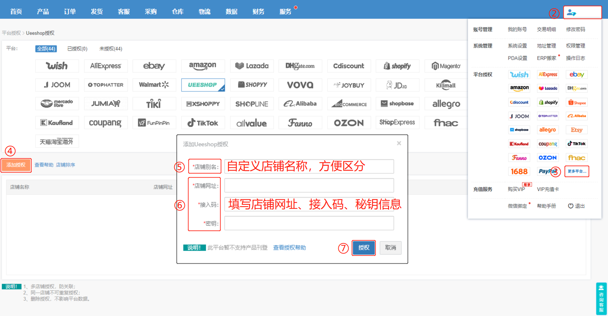Pick the TOPHATTER platform logo in grid
608x316 pixels.
coord(106,85)
